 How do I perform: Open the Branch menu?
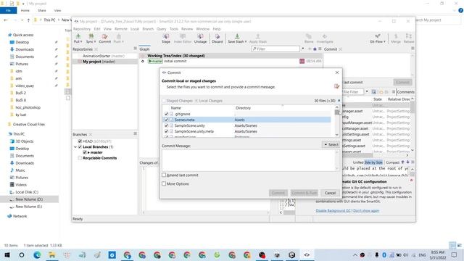click(x=148, y=29)
